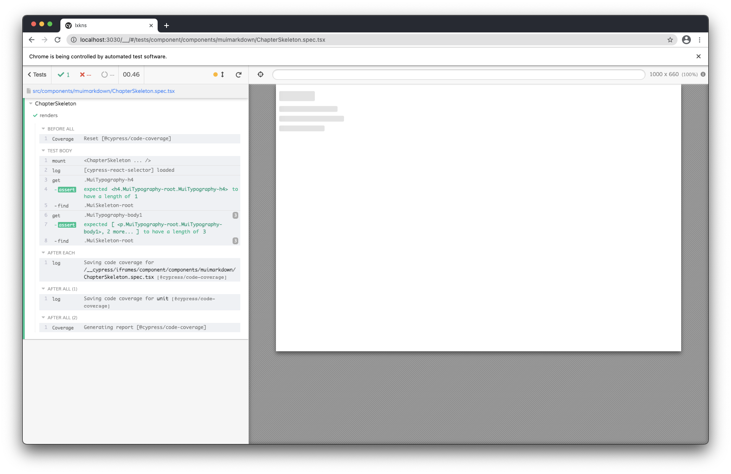Switch to the lxkns tab
Image resolution: width=731 pixels, height=474 pixels.
tap(109, 25)
